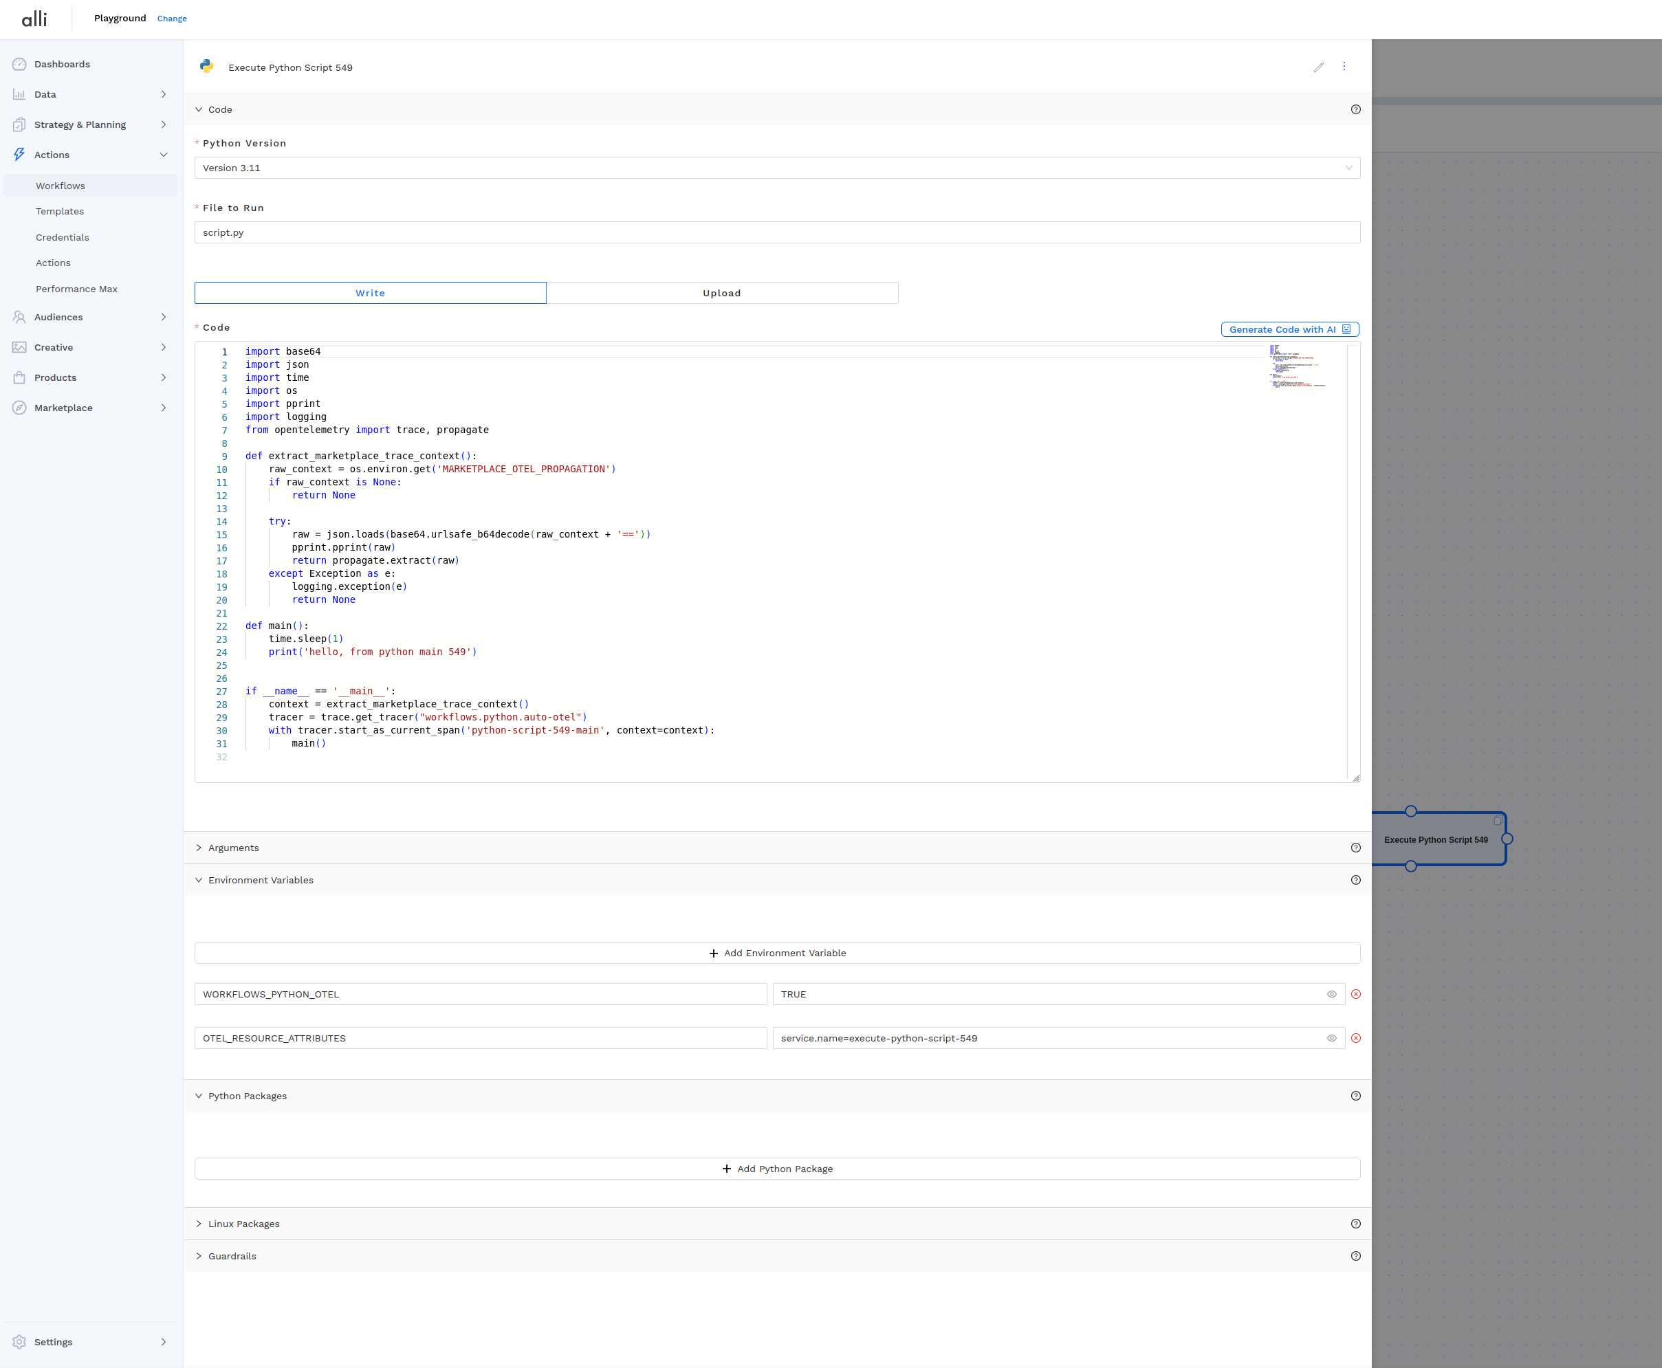The width and height of the screenshot is (1662, 1368).
Task: Reveal WORKFLOWS_PYTHON_OTEL value with eye toggle
Action: (x=1332, y=994)
